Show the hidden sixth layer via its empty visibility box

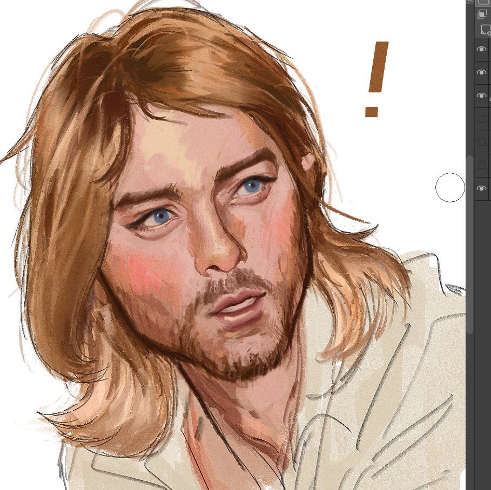(x=482, y=165)
